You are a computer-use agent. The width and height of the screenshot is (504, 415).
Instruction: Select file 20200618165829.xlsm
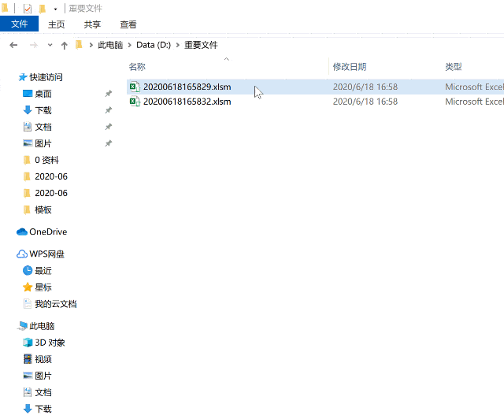click(187, 87)
